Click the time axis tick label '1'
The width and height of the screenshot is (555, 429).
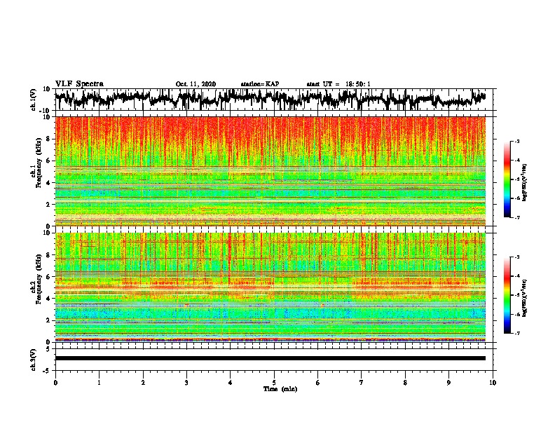99,383
